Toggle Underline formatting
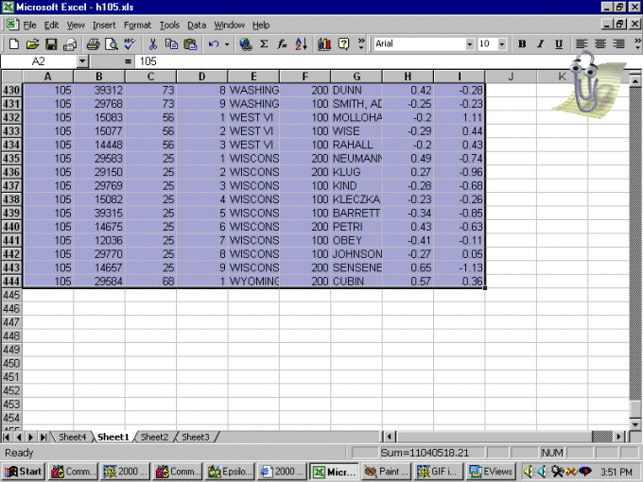This screenshot has width=643, height=482. [558, 43]
